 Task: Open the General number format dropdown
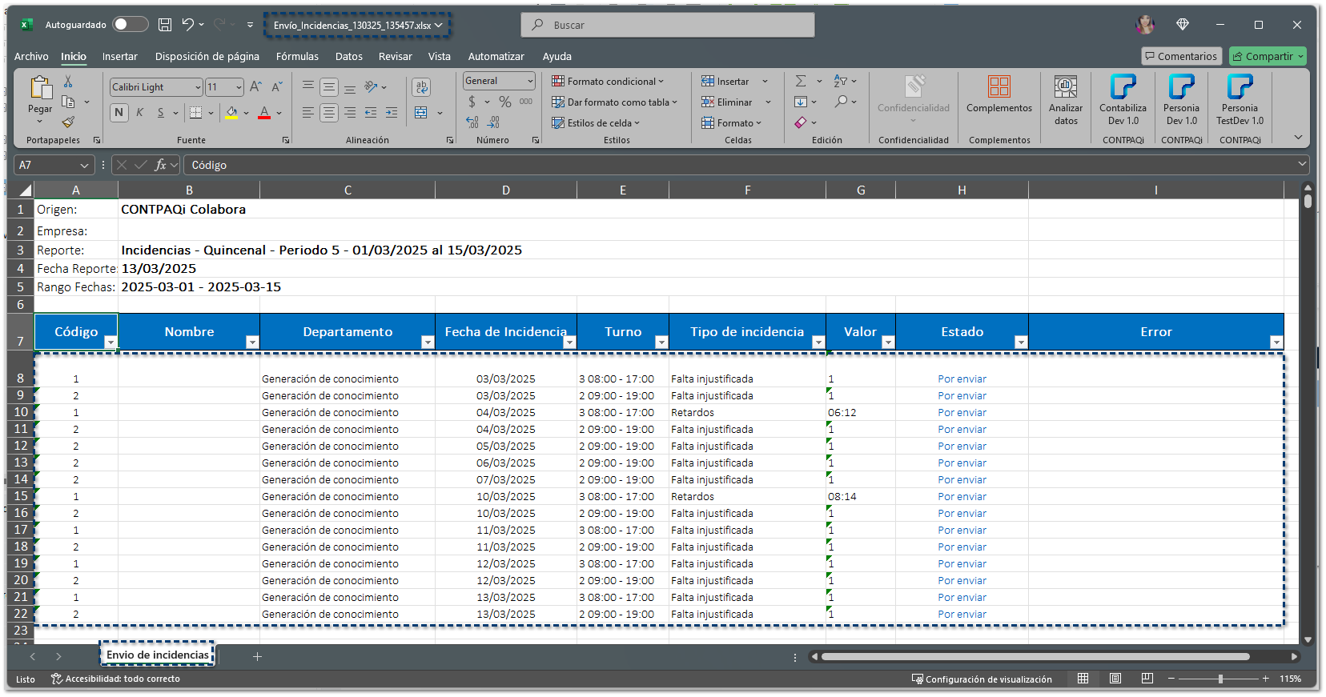[529, 81]
